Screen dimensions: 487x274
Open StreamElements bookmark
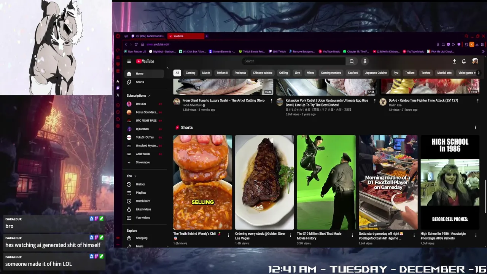(223, 52)
